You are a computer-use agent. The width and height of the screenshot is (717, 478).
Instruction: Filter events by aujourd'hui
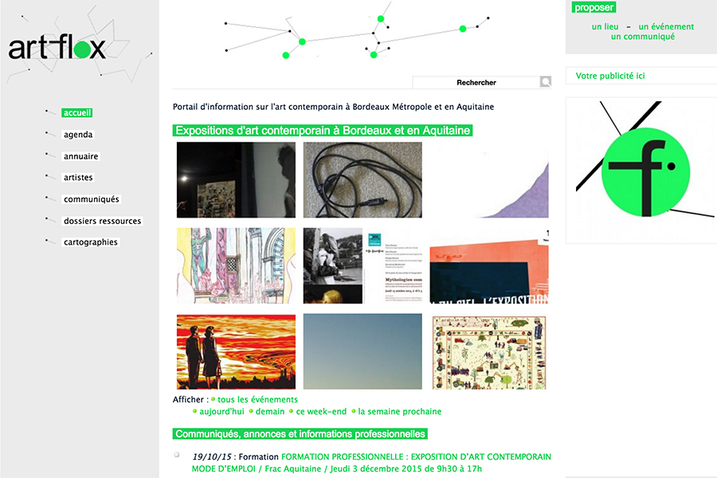[x=222, y=412]
